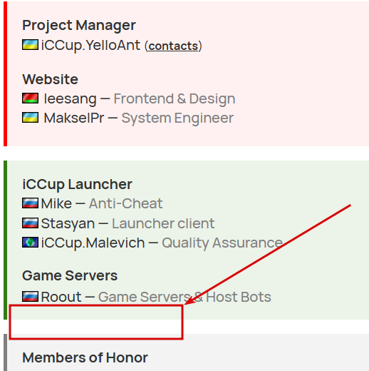The width and height of the screenshot is (369, 371).
Task: Click the Game Servers heading
Action: pyautogui.click(x=70, y=275)
